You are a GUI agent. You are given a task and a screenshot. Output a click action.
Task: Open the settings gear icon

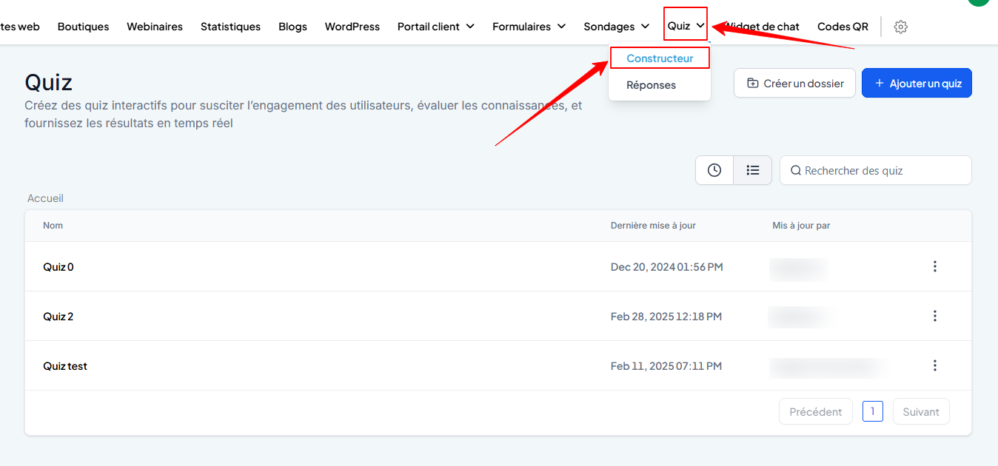(900, 27)
